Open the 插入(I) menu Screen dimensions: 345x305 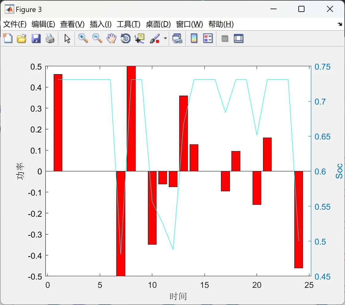point(101,24)
